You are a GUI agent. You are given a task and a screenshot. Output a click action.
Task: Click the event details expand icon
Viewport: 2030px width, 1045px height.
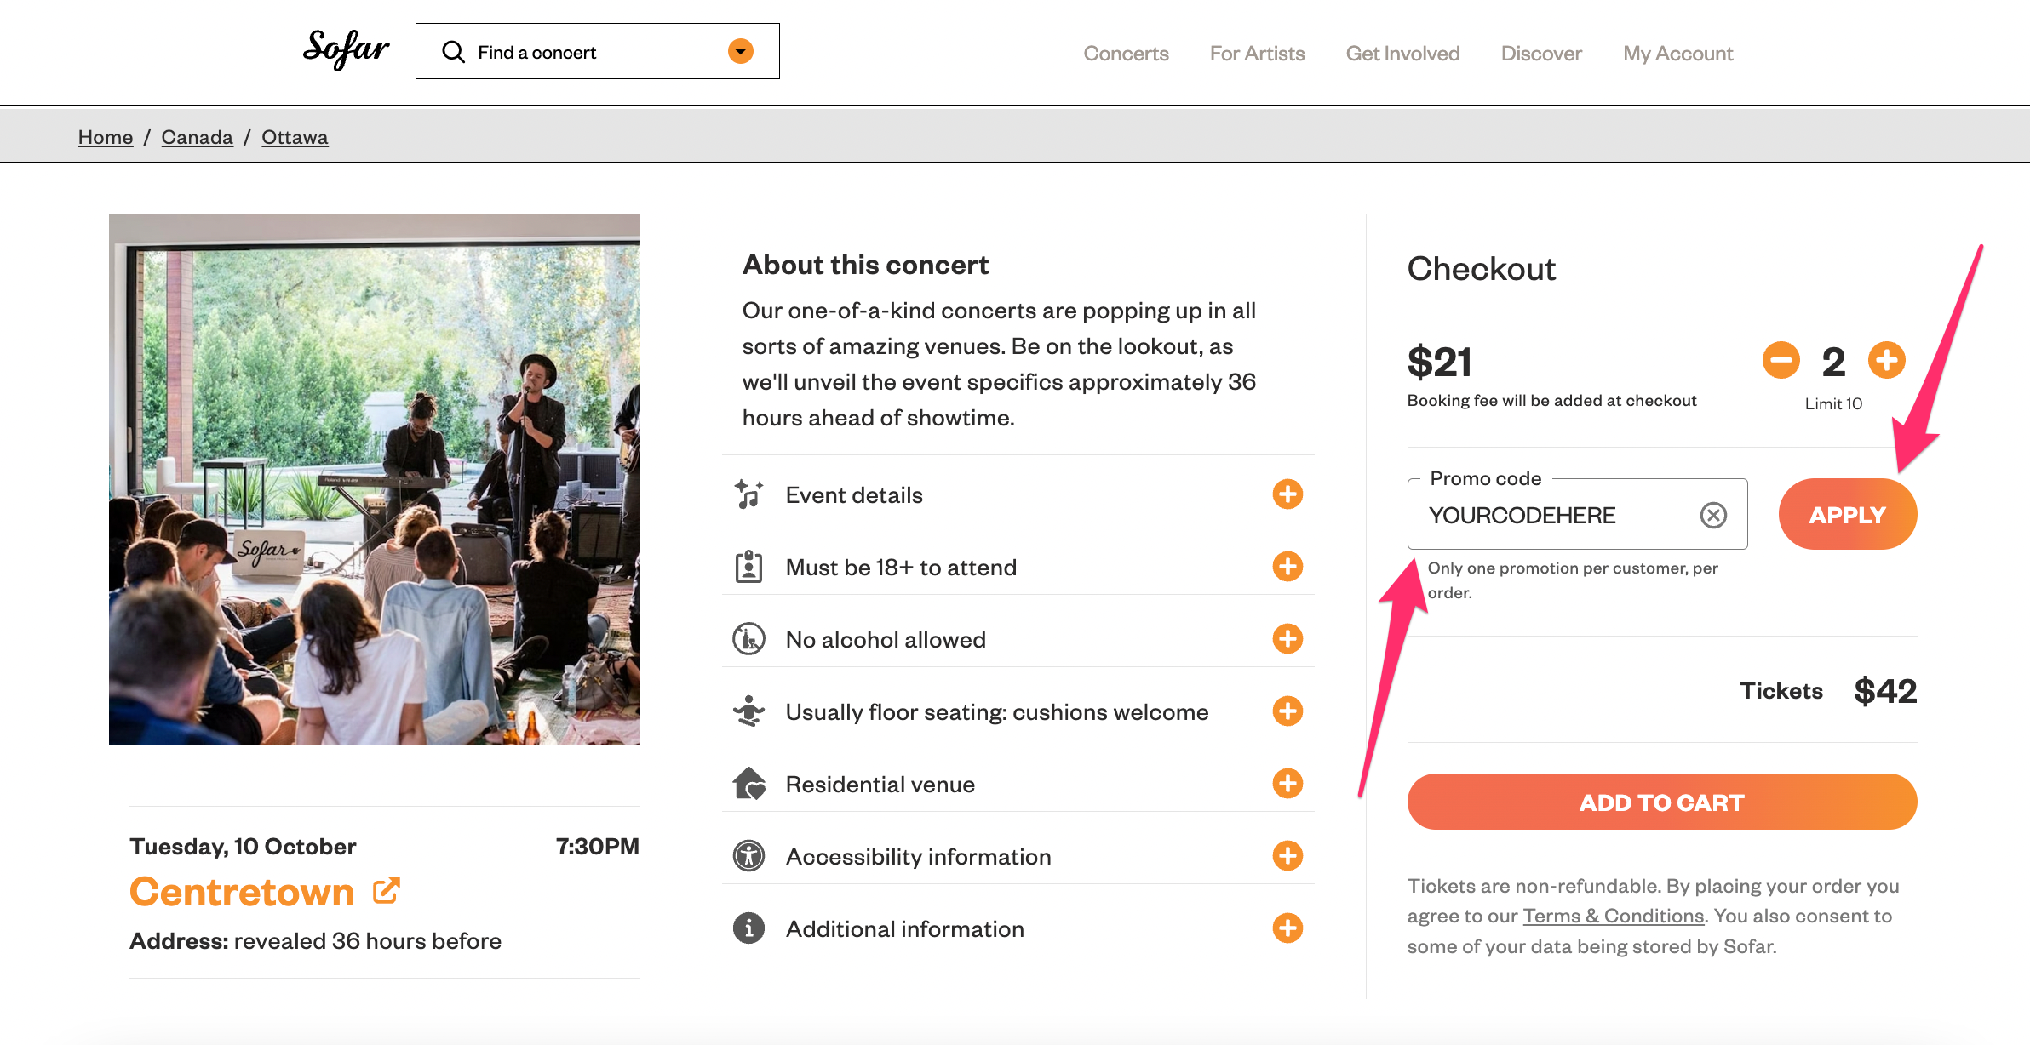pyautogui.click(x=1287, y=492)
